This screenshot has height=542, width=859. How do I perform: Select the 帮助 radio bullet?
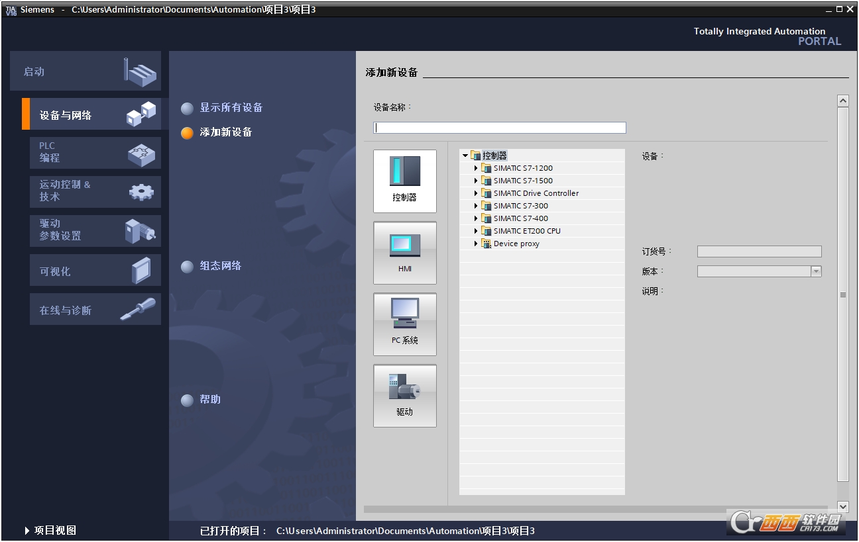(x=188, y=400)
